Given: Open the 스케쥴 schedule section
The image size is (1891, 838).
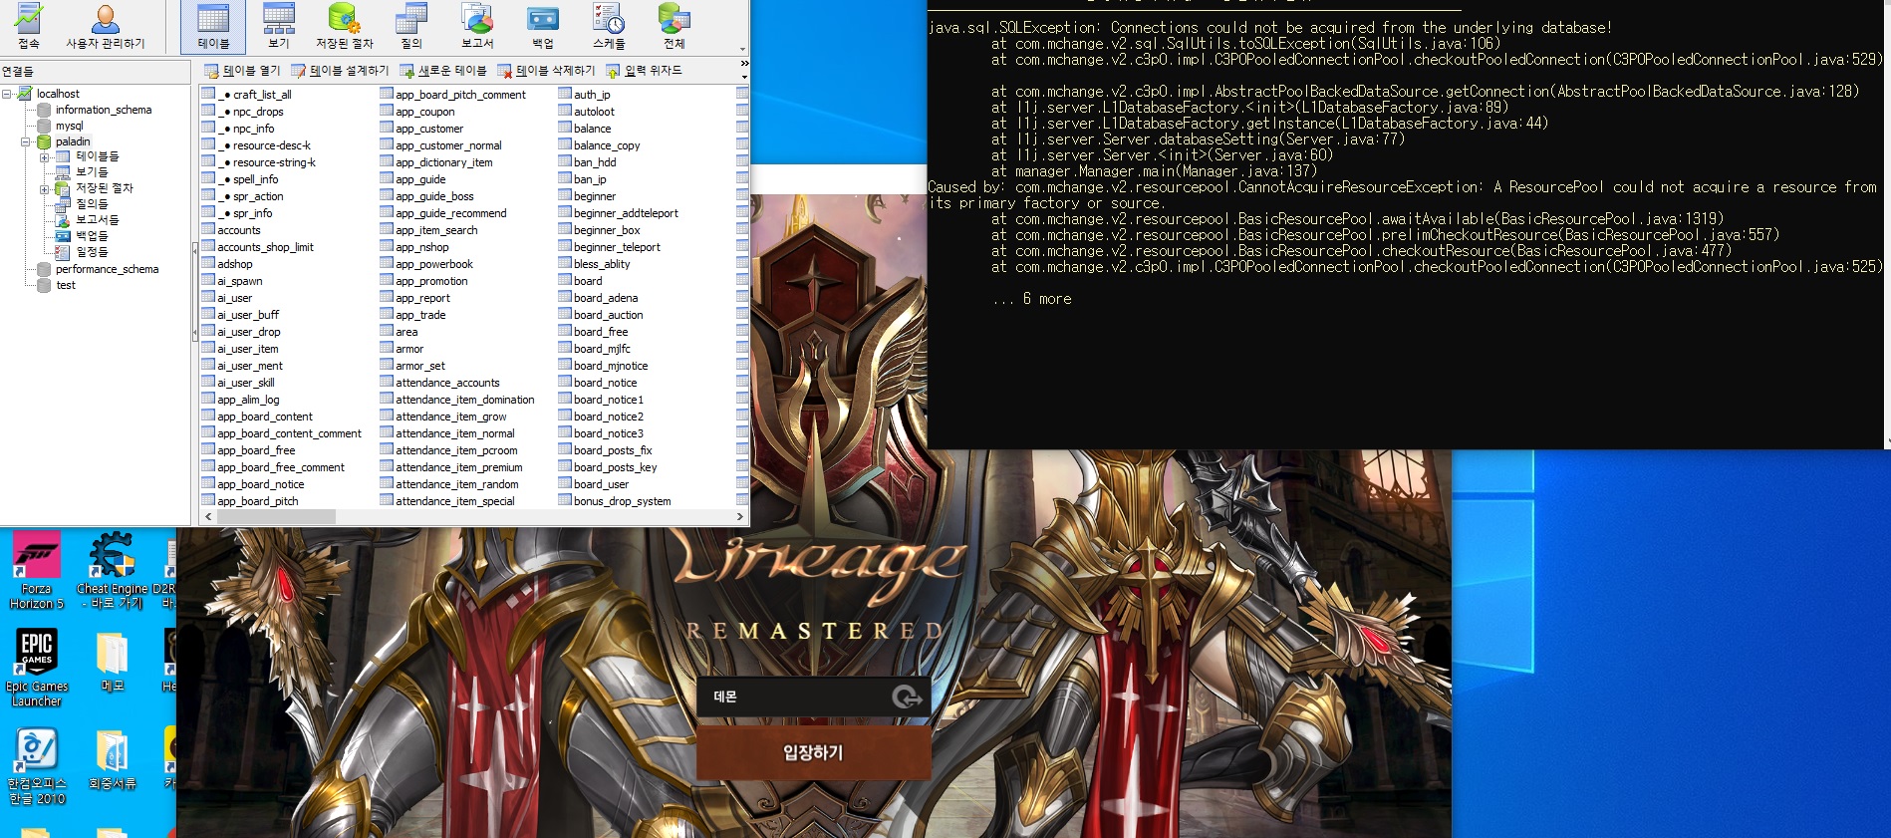Looking at the screenshot, I should (609, 26).
